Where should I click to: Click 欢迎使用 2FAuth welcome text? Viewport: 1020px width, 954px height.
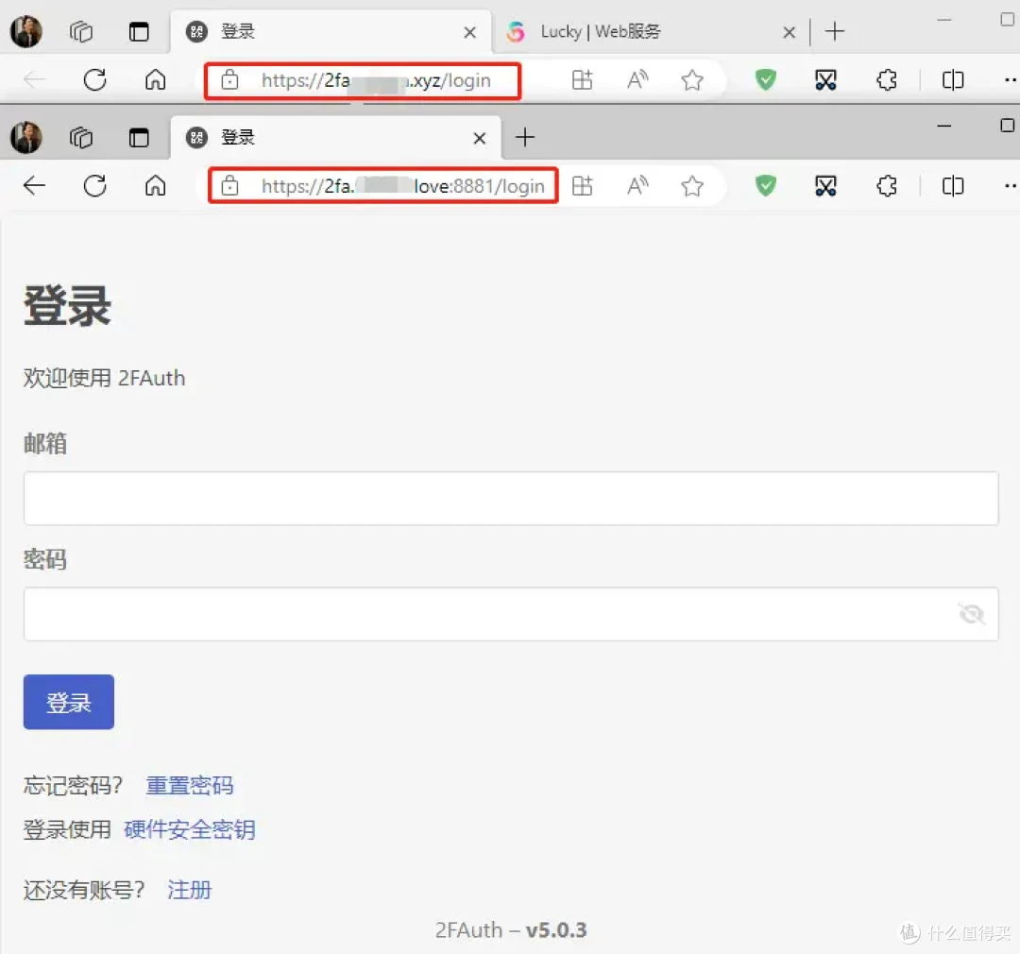tap(104, 378)
